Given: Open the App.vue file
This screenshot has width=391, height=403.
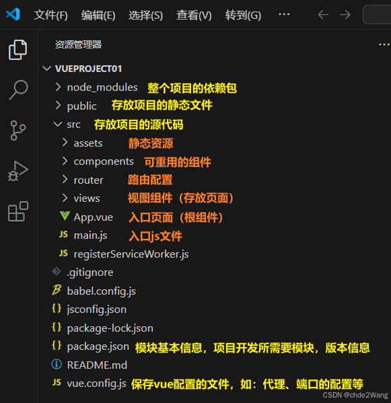Looking at the screenshot, I should (x=94, y=217).
